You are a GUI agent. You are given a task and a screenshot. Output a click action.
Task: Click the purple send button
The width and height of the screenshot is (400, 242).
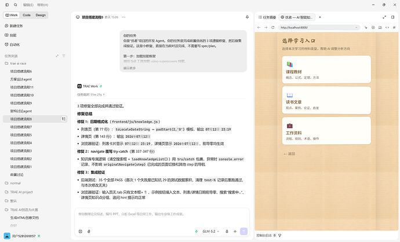(243, 232)
